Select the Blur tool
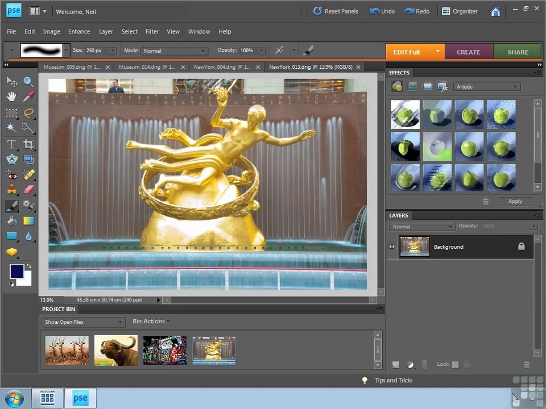The image size is (546, 409). click(x=28, y=236)
